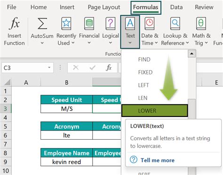223x175 pixels.
Task: Open the Date & Time functions icon
Action: 150,24
